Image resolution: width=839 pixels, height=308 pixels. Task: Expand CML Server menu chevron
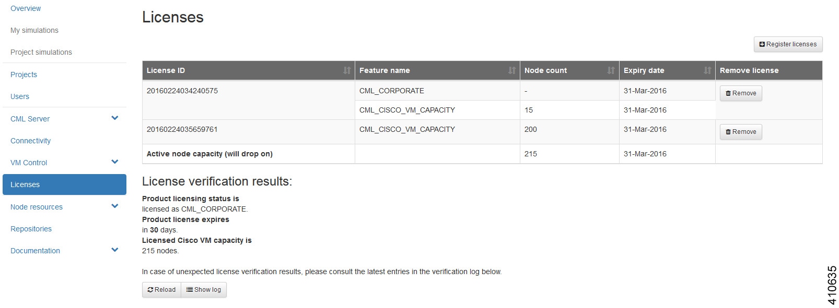115,118
